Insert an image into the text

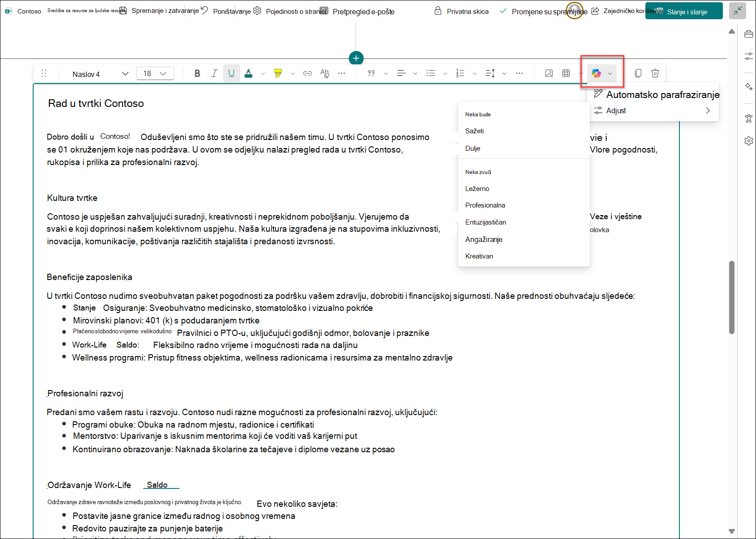point(549,73)
